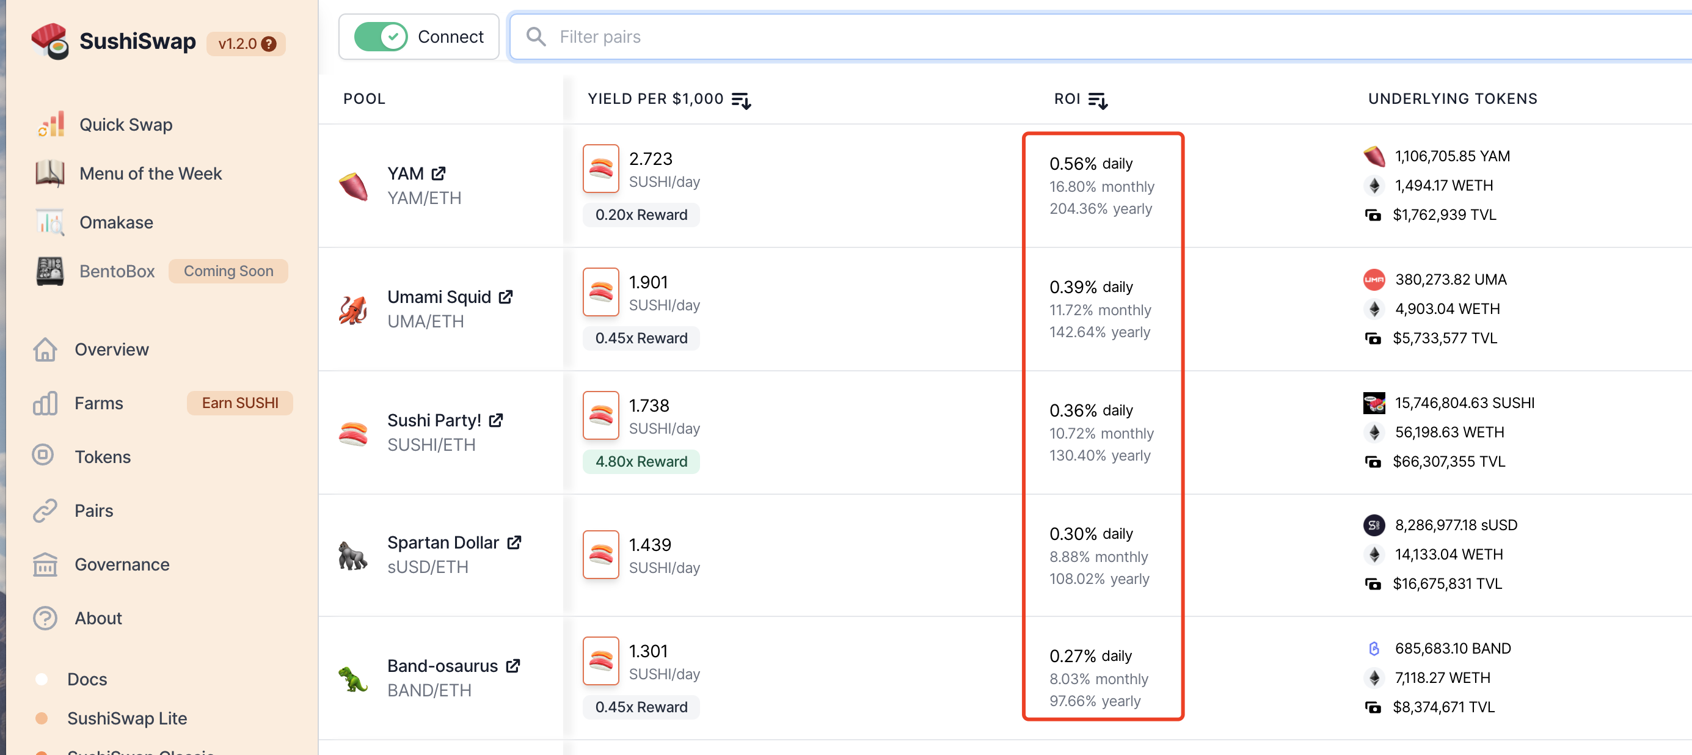
Task: Click the YAM sweet potato pool icon
Action: click(354, 187)
